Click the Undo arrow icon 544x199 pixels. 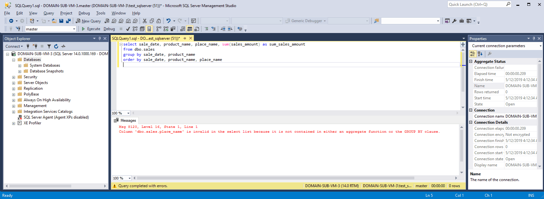(x=169, y=21)
